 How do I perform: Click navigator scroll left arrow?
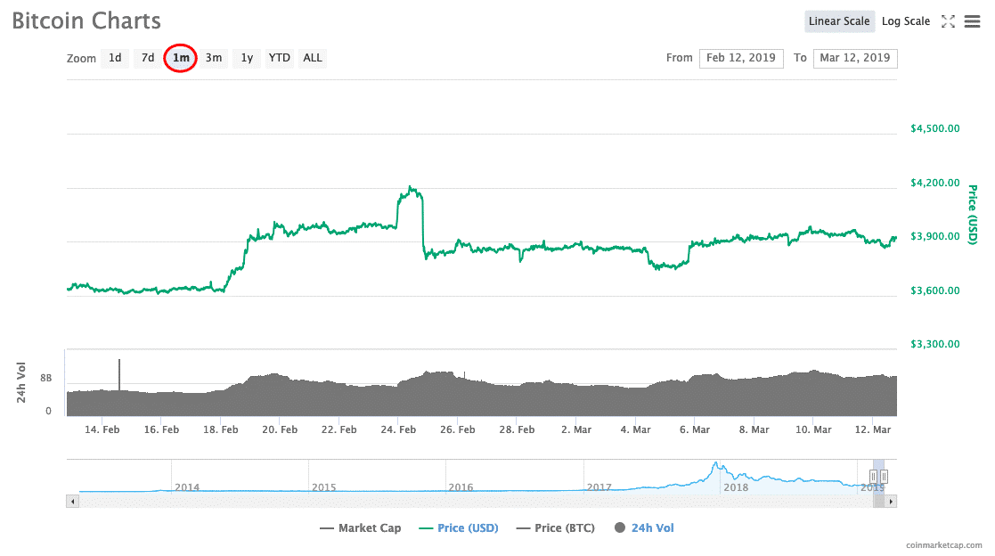[x=72, y=502]
